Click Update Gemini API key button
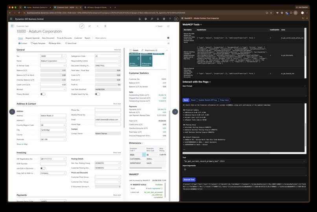Image resolution: width=317 pixels, height=212 pixels. coord(208,100)
